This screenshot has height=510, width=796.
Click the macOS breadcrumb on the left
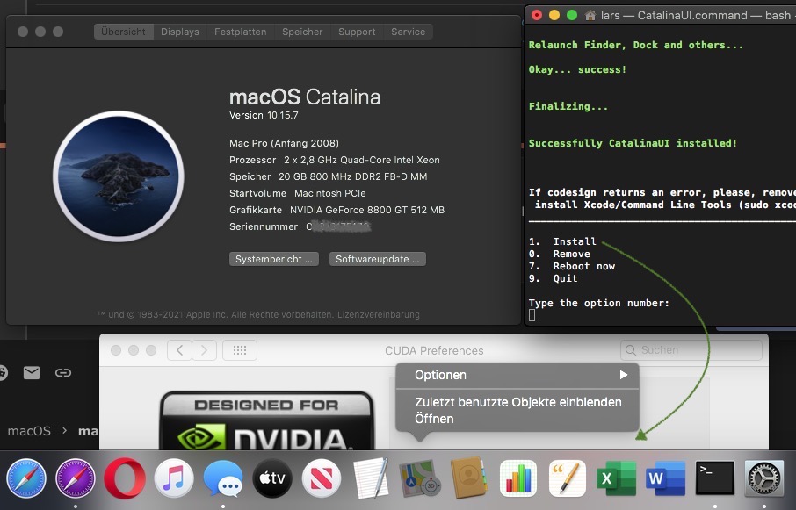[29, 431]
